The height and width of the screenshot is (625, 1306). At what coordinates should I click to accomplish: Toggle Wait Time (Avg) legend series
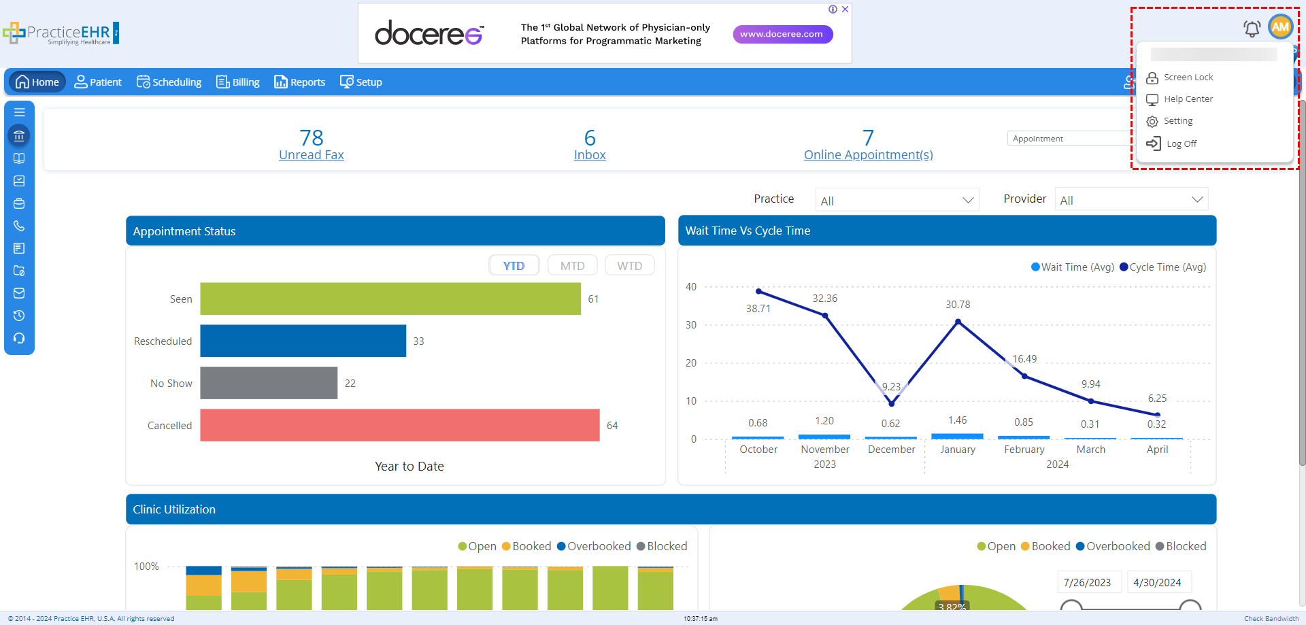[x=1073, y=267]
